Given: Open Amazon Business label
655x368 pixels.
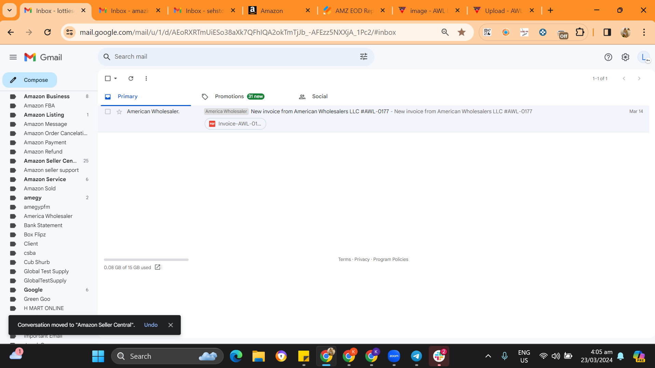Looking at the screenshot, I should (x=47, y=97).
